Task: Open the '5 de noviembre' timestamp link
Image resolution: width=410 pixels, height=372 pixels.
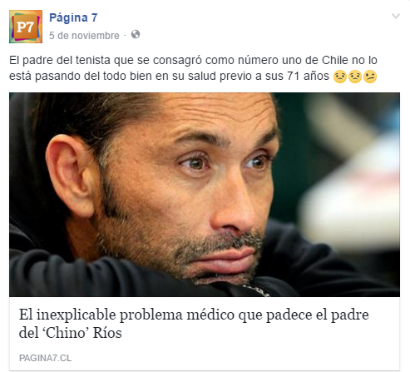Action: click(x=84, y=36)
